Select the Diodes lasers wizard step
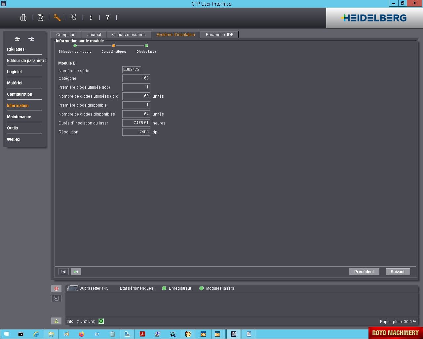 (146, 46)
